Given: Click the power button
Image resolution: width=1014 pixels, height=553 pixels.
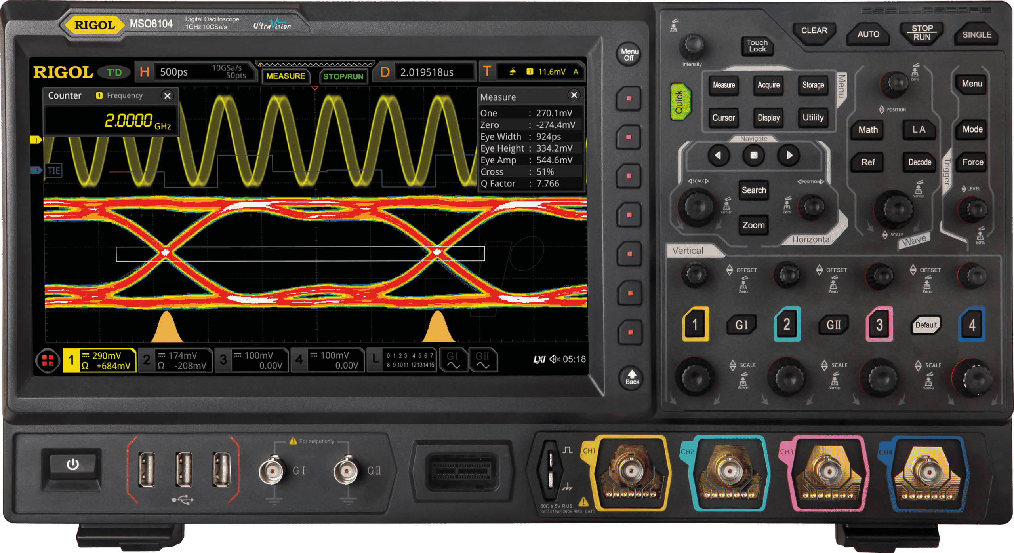Looking at the screenshot, I should pyautogui.click(x=72, y=466).
